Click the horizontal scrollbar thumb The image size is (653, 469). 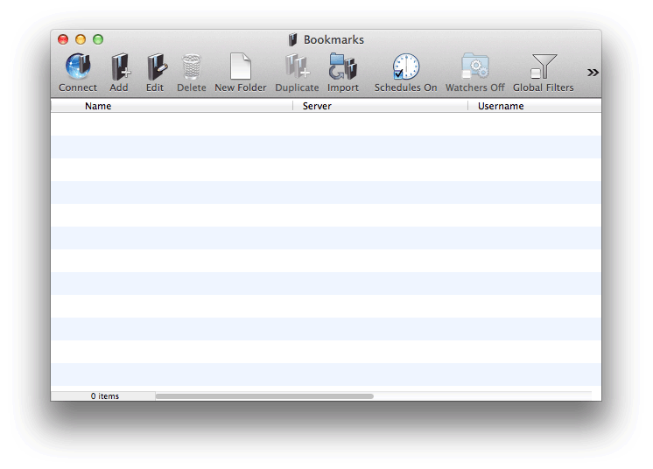click(264, 396)
